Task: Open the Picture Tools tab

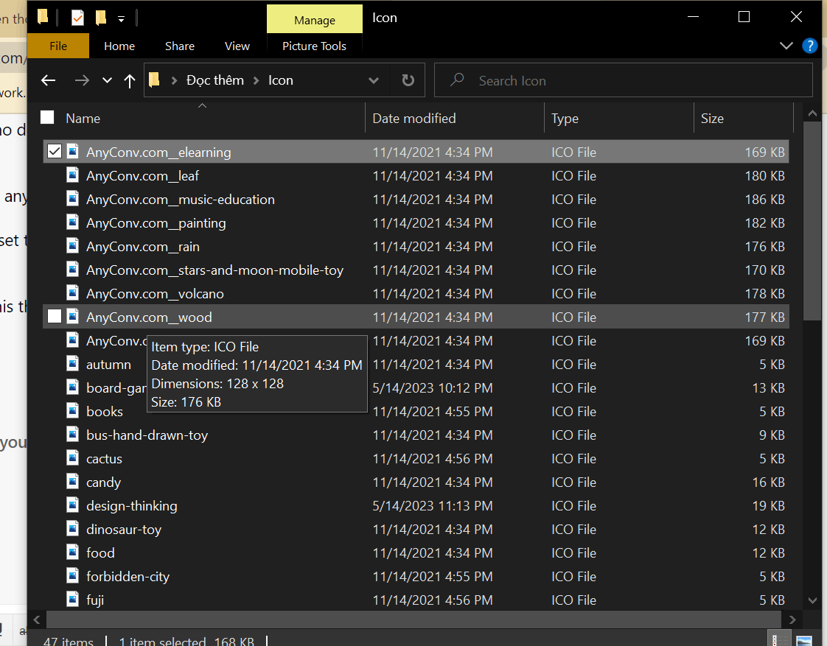Action: pyautogui.click(x=314, y=46)
